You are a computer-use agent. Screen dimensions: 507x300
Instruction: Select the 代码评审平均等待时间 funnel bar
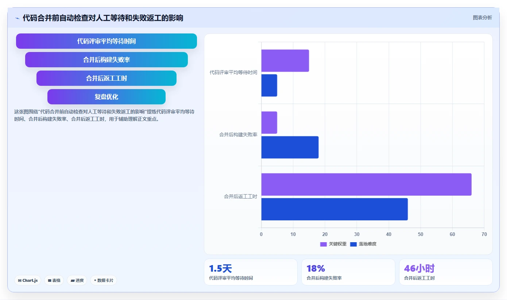107,41
